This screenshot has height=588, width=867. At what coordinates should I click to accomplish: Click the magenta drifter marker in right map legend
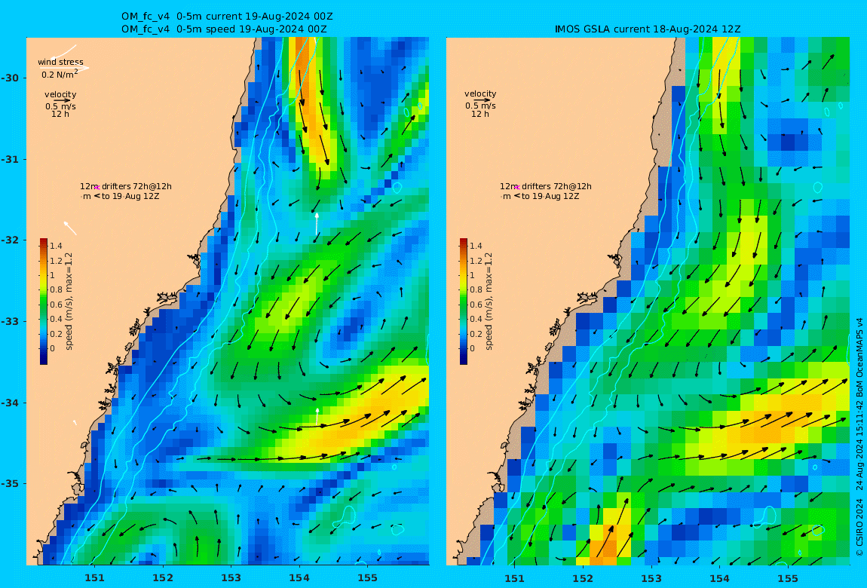pos(516,188)
